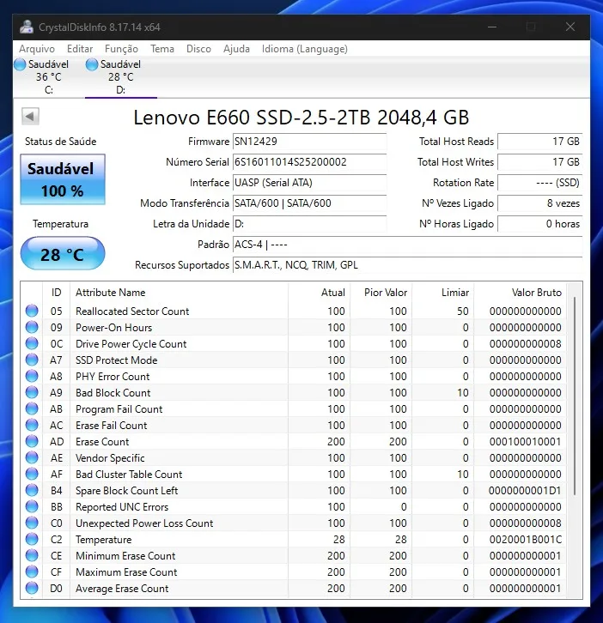603x623 pixels.
Task: Click status orb for Unexpected Power Loss Count
Action: coord(32,523)
